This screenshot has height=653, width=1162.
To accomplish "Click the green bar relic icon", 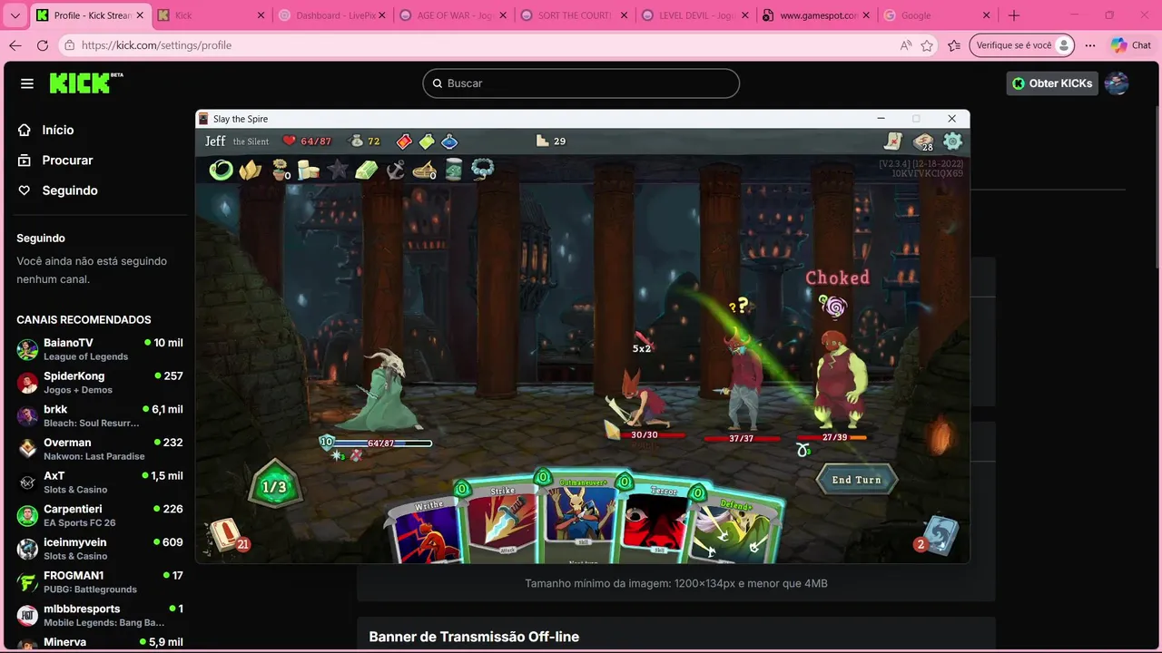I will pyautogui.click(x=366, y=170).
